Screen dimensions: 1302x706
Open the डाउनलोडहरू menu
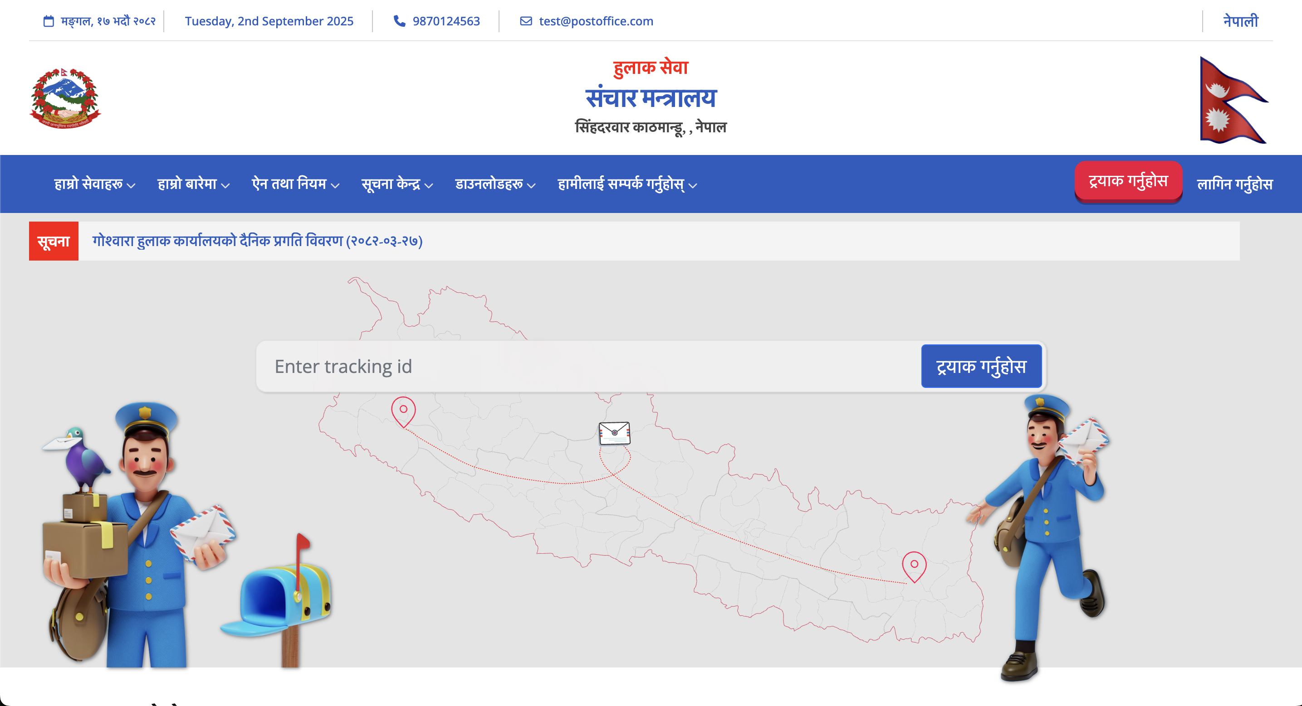point(495,184)
